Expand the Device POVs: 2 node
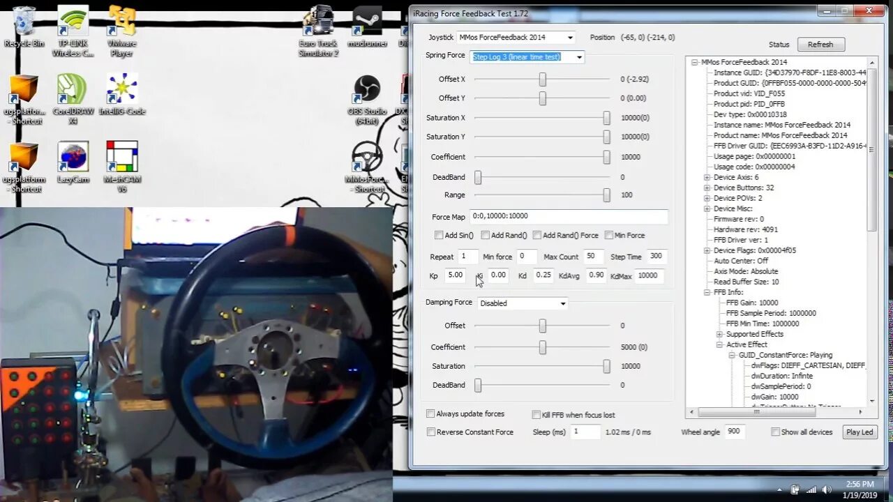This screenshot has height=502, width=893. click(707, 198)
